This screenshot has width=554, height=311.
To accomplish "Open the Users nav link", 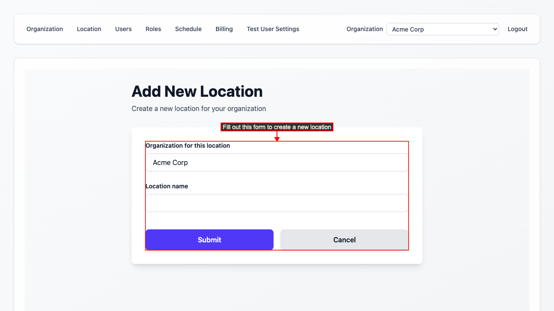I will pos(123,29).
